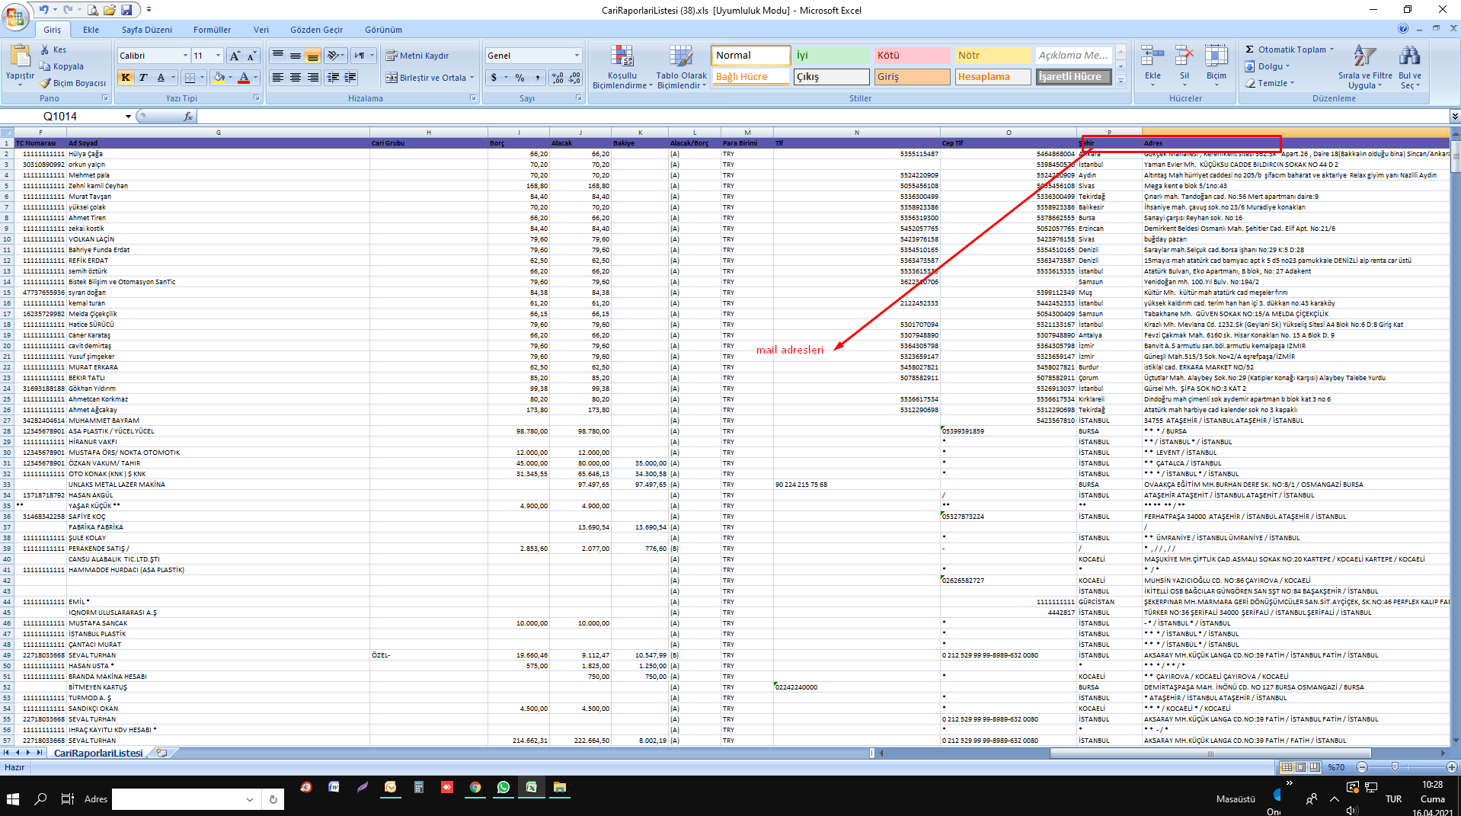Image resolution: width=1461 pixels, height=816 pixels.
Task: Toggle Metni Kaydır text wrapping
Action: [417, 56]
